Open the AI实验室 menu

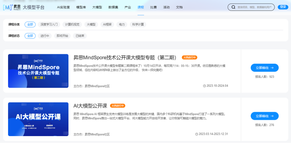[x=63, y=7]
